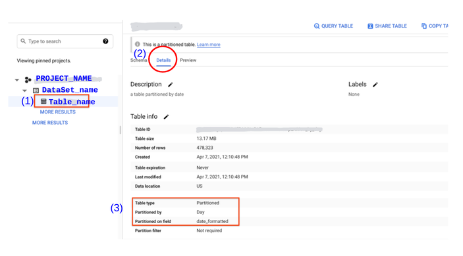Select Table_name in the resource tree
The height and width of the screenshot is (256, 463).
pos(72,102)
